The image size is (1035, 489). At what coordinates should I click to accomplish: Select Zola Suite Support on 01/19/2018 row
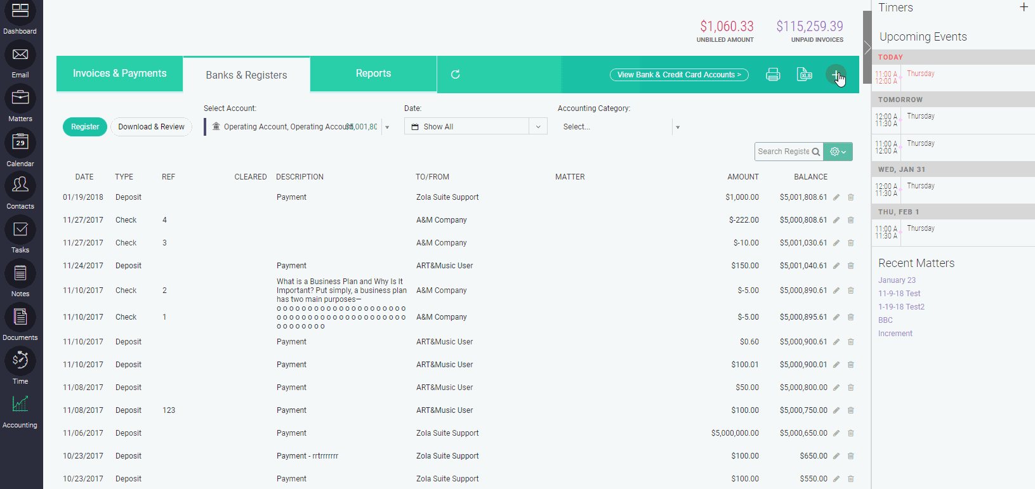[x=447, y=197]
